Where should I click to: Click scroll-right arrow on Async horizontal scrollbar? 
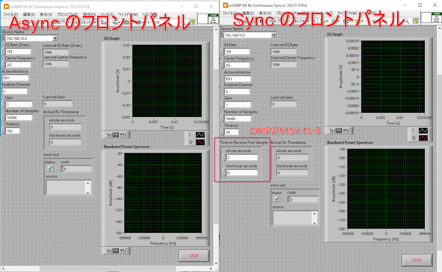point(211,268)
